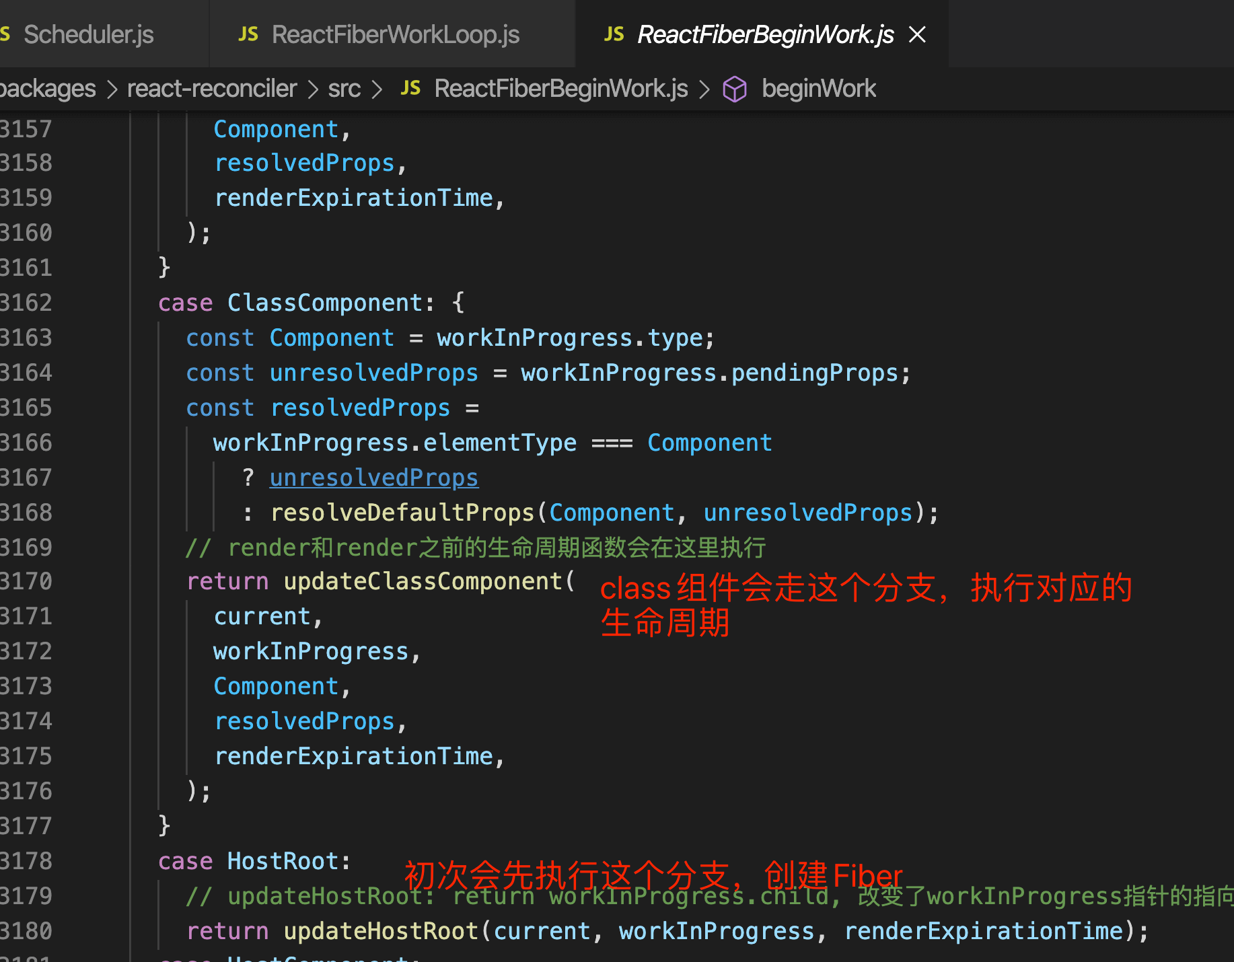Click line number 3170

tap(26, 581)
